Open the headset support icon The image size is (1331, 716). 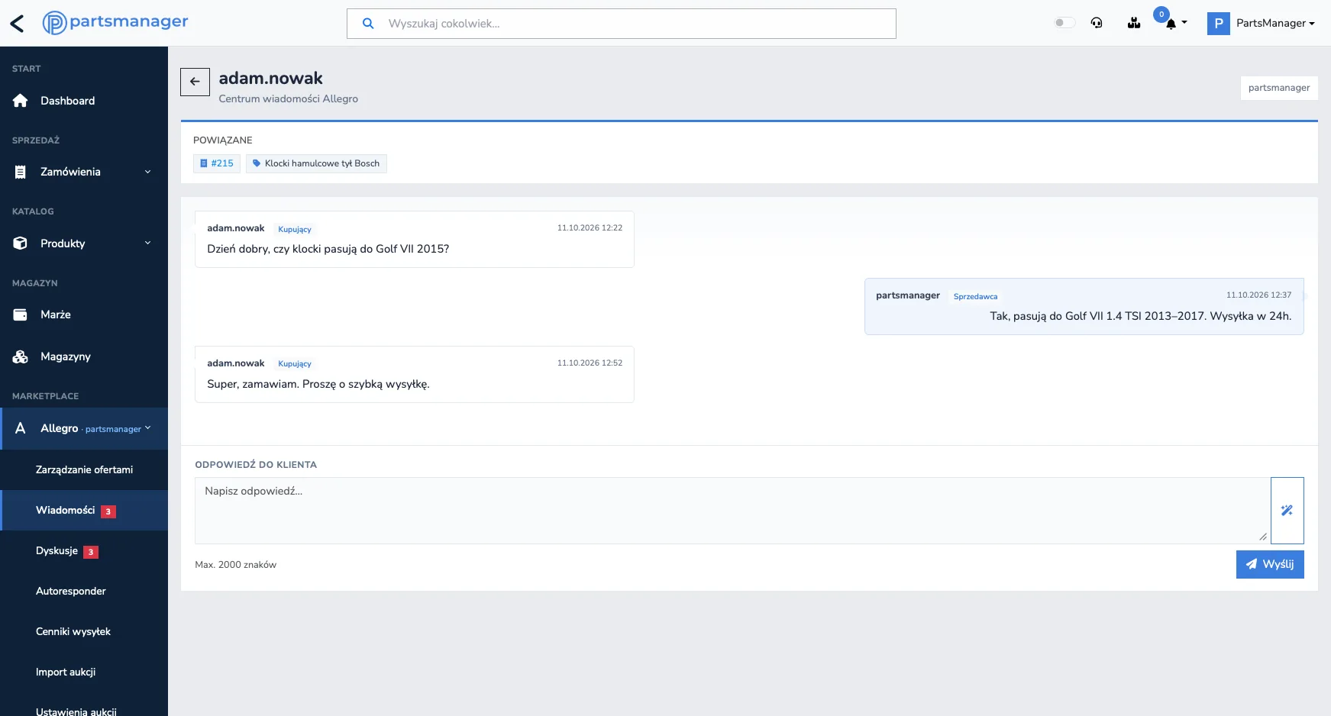tap(1097, 23)
